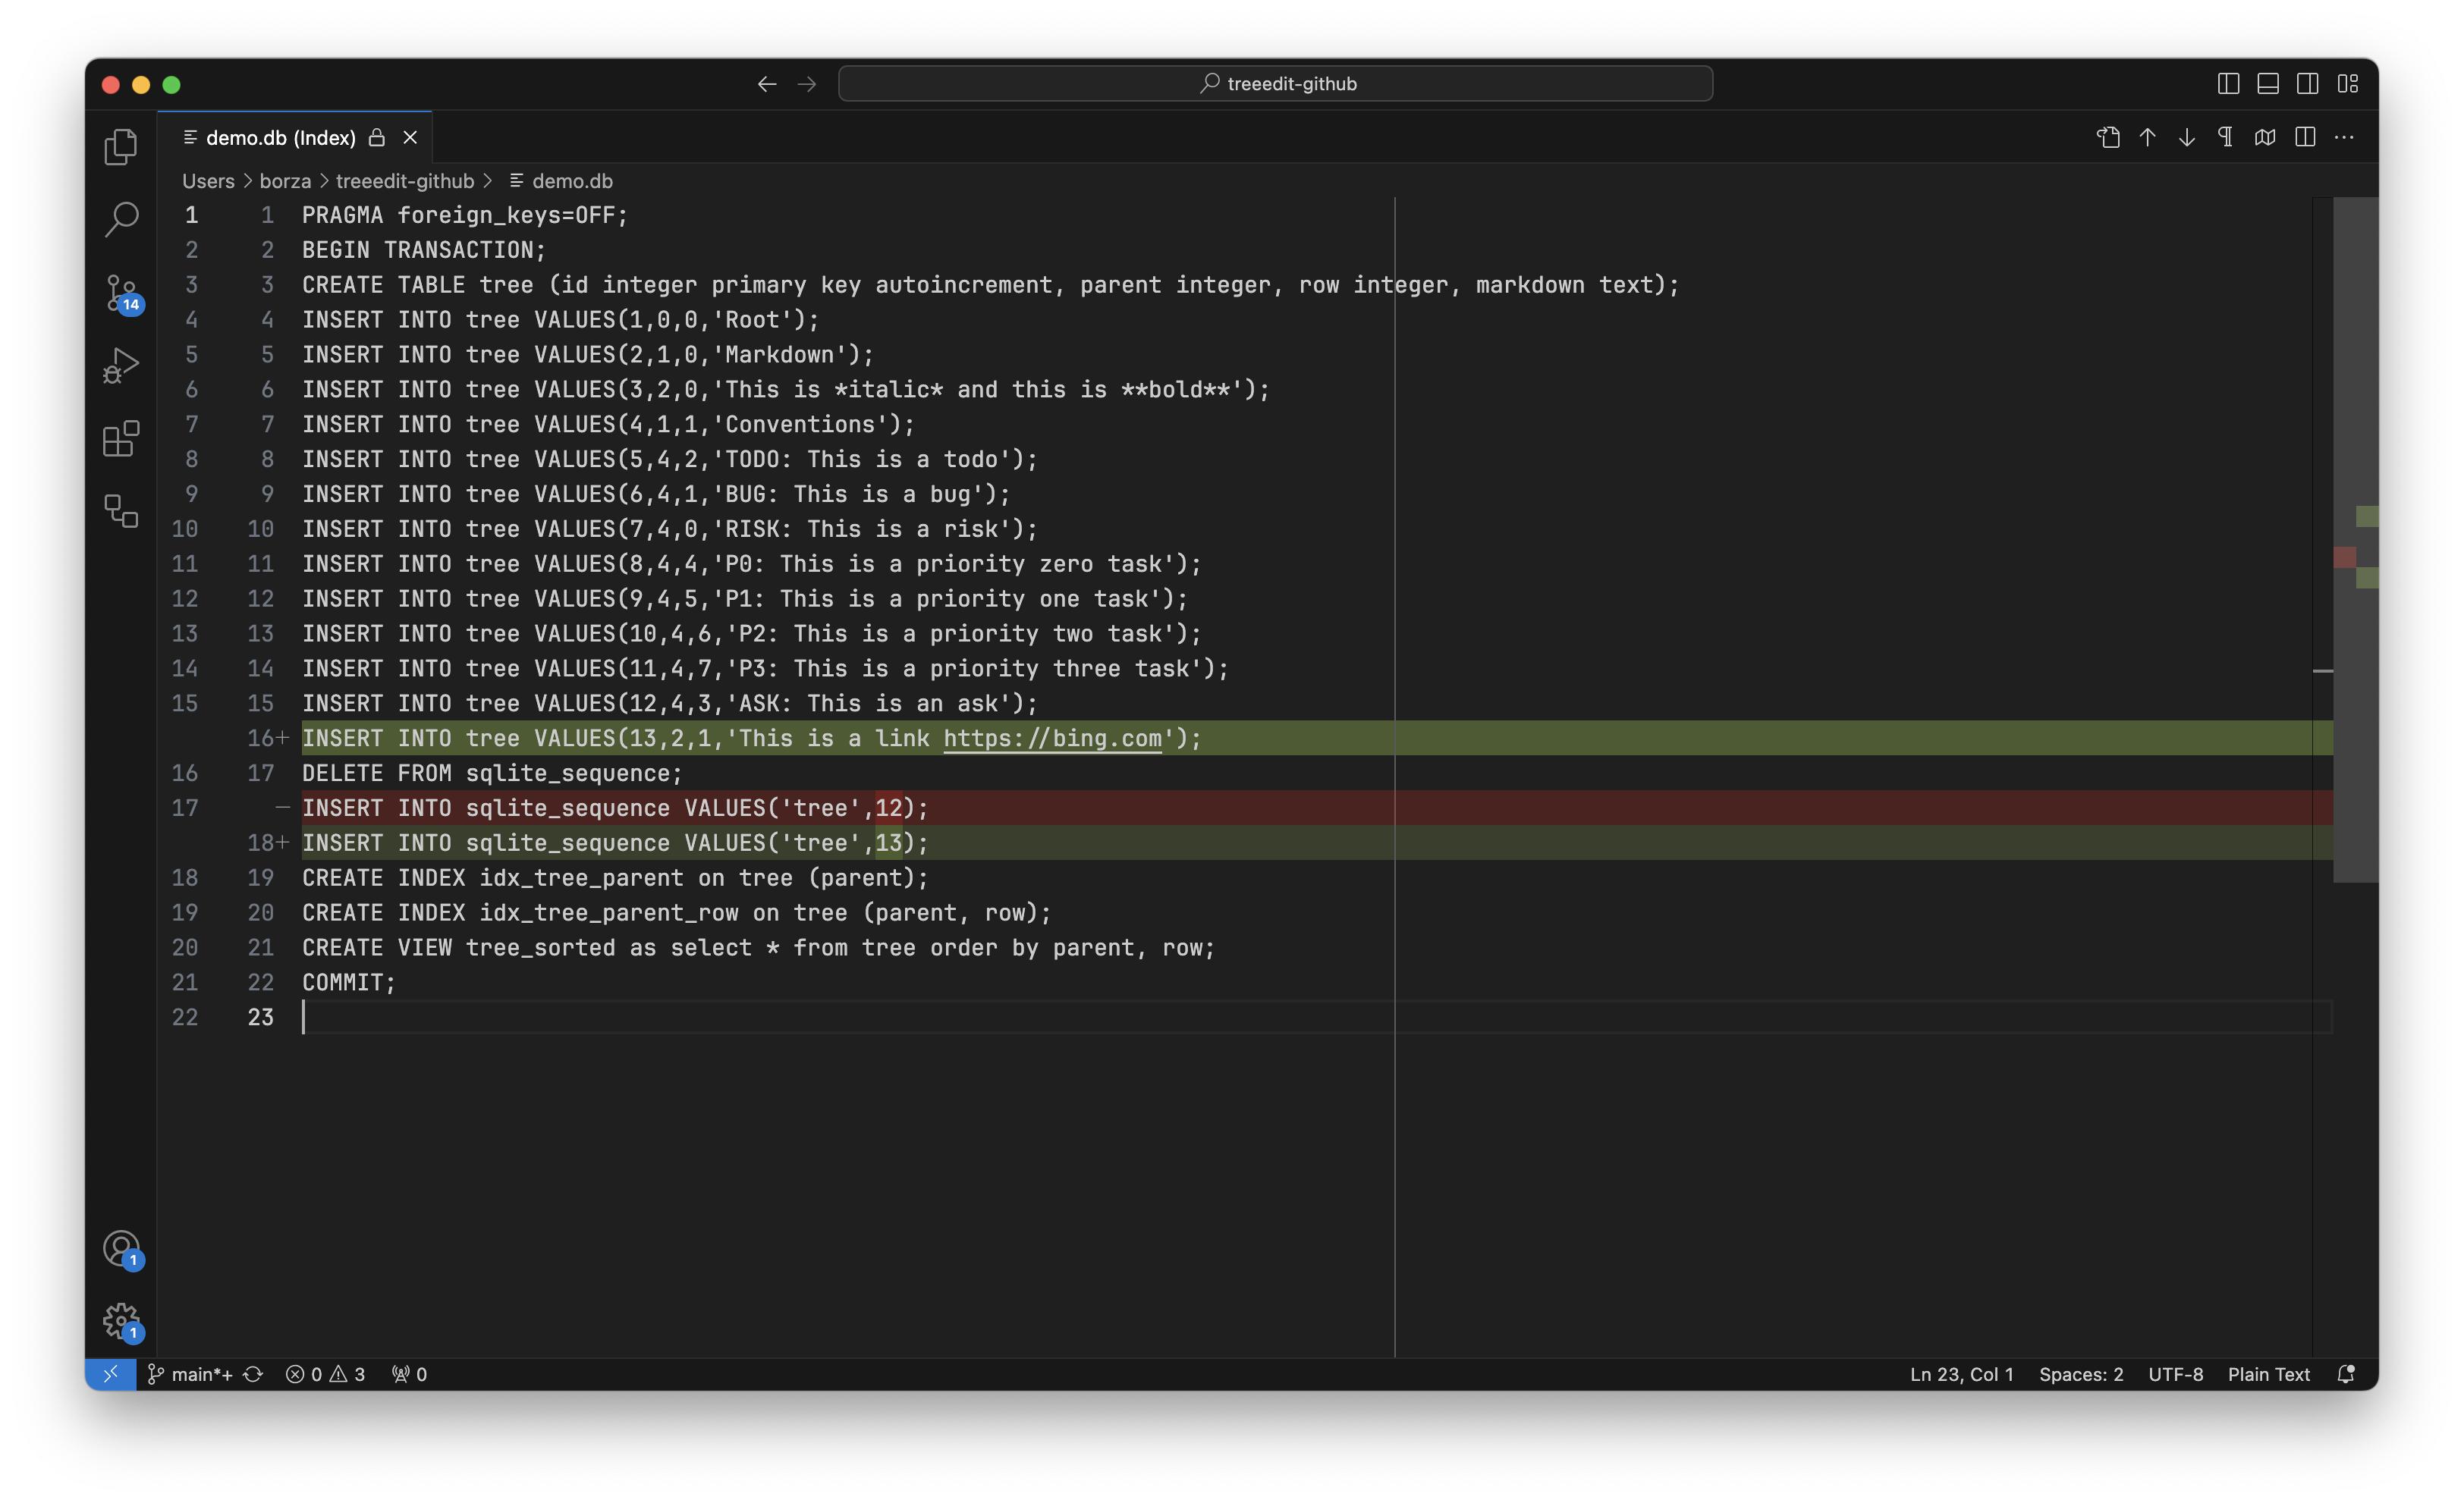2464x1503 pixels.
Task: Open the Plain Text language mode picker
Action: click(x=2268, y=1374)
